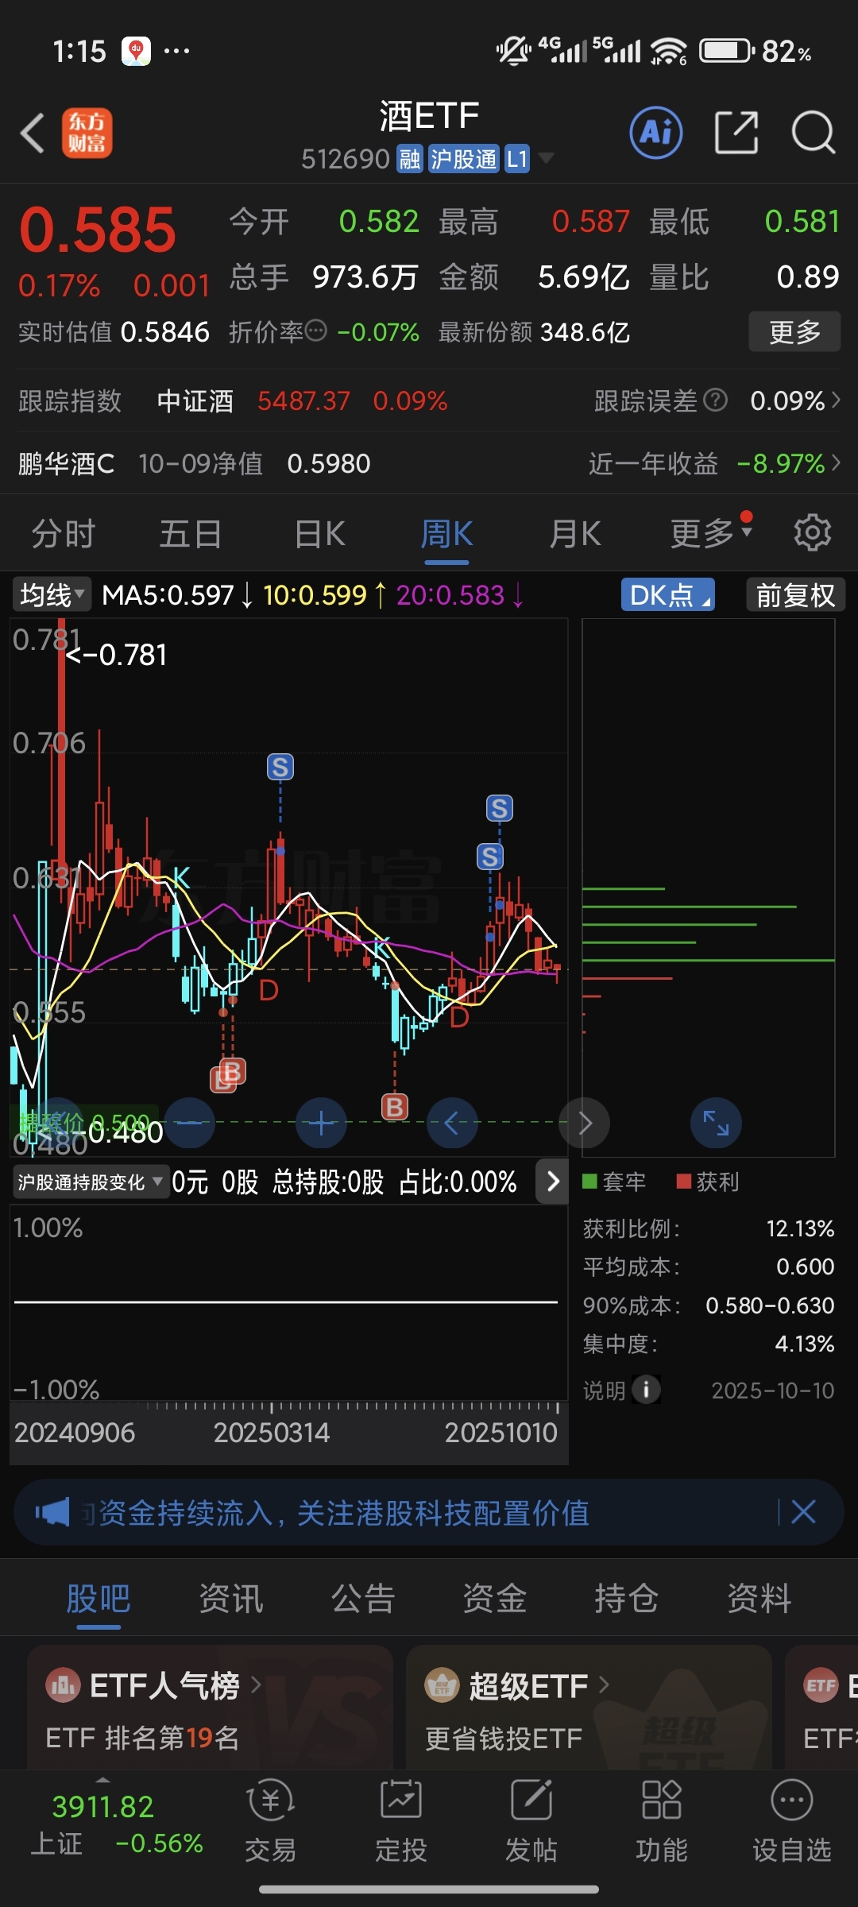This screenshot has width=858, height=1907.
Task: Open the 持仓 tab
Action: tap(627, 1598)
